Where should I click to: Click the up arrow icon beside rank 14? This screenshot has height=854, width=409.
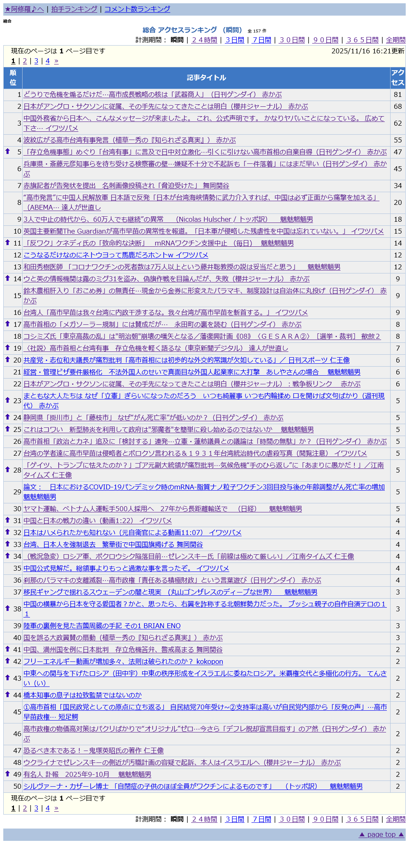7,278
